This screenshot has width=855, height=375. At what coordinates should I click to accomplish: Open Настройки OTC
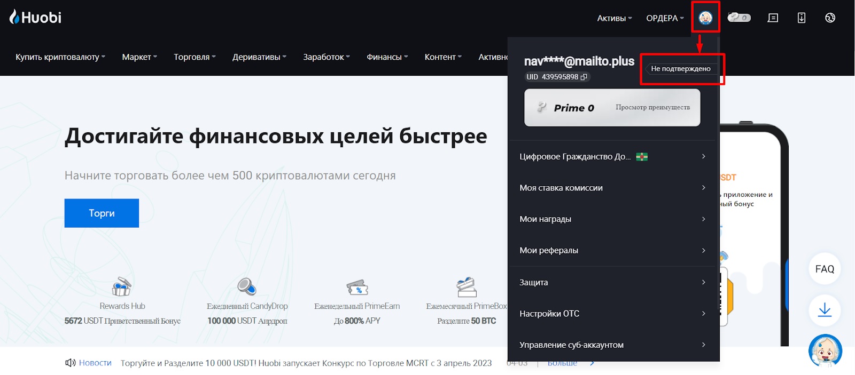[x=613, y=314]
